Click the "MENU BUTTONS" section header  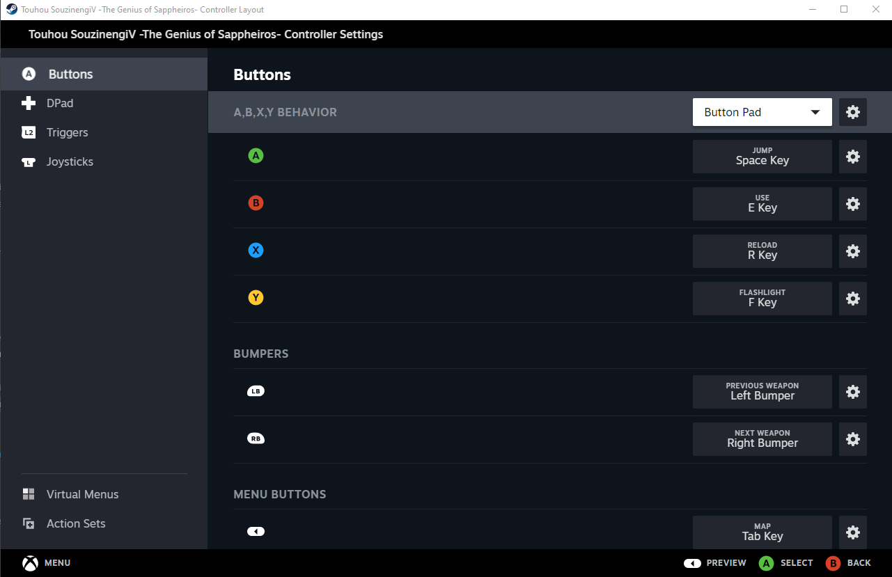tap(280, 494)
